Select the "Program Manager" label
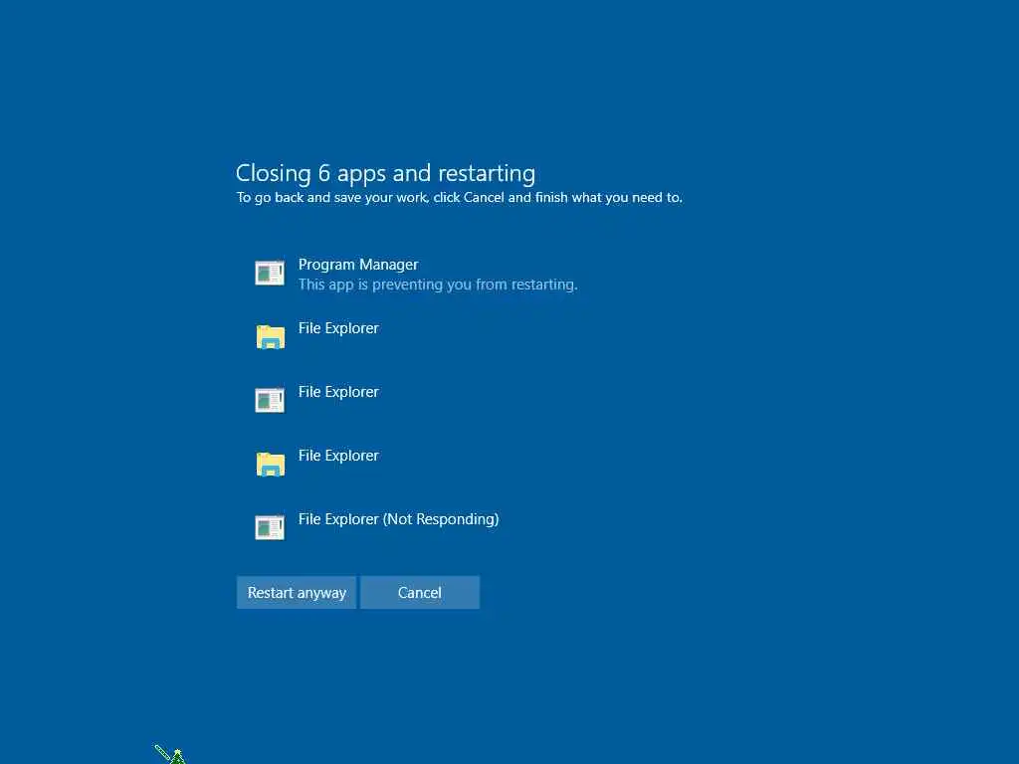Image resolution: width=1019 pixels, height=764 pixels. click(358, 265)
